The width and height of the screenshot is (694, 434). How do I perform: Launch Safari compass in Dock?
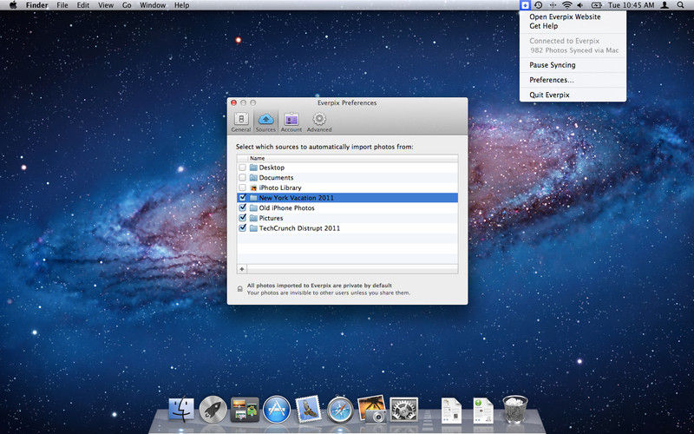340,410
